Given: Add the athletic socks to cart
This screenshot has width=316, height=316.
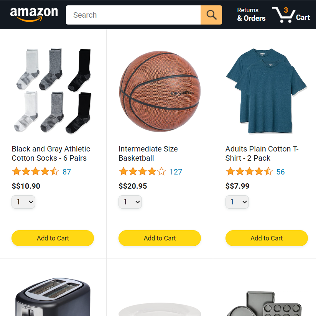Looking at the screenshot, I should tap(53, 238).
